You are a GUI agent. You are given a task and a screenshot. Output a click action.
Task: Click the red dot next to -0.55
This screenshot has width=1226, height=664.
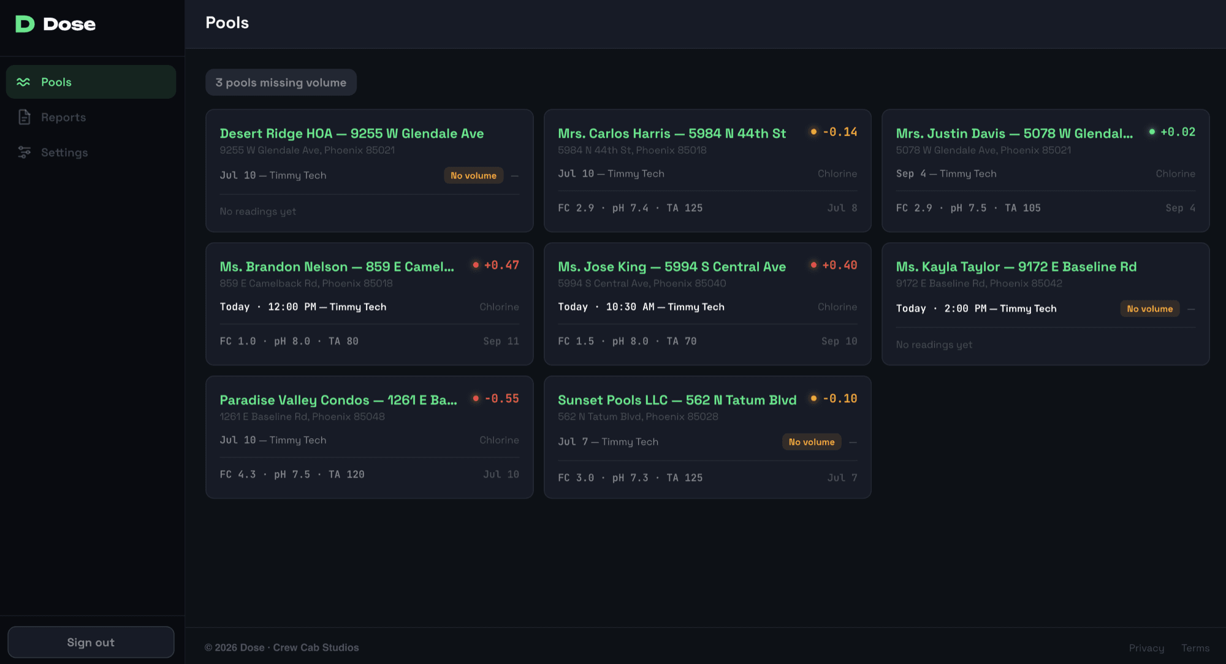(476, 399)
